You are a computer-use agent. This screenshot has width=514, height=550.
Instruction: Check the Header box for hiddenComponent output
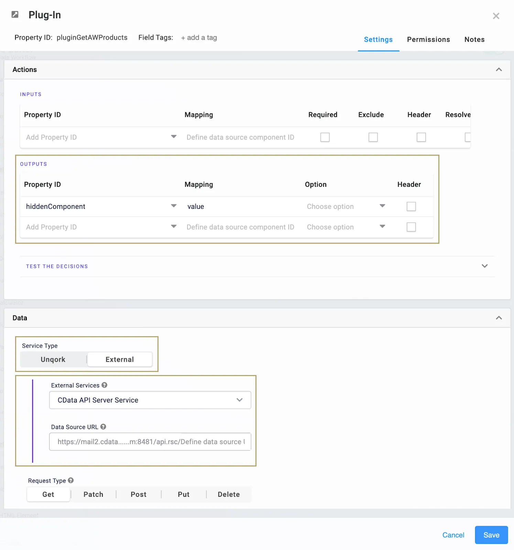(x=411, y=207)
